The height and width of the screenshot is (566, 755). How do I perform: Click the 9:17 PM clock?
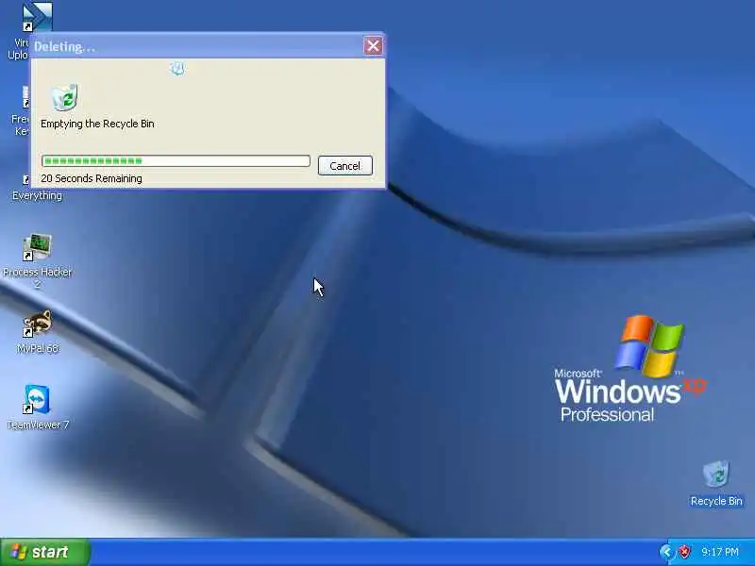click(x=720, y=552)
